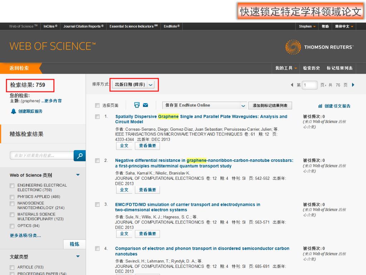This screenshot has width=366, height=275.
Task: View abstract for result 3
Action: pyautogui.click(x=148, y=233)
